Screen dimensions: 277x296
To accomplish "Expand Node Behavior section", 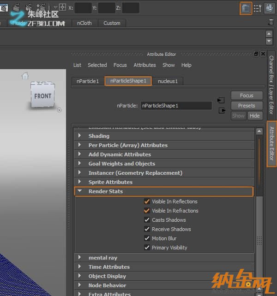I will pyautogui.click(x=164, y=285).
